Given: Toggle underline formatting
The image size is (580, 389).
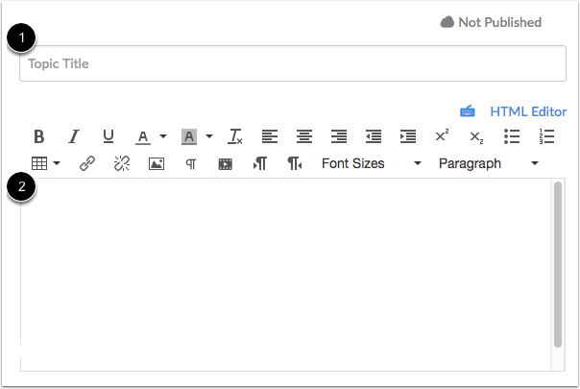Looking at the screenshot, I should pos(108,136).
